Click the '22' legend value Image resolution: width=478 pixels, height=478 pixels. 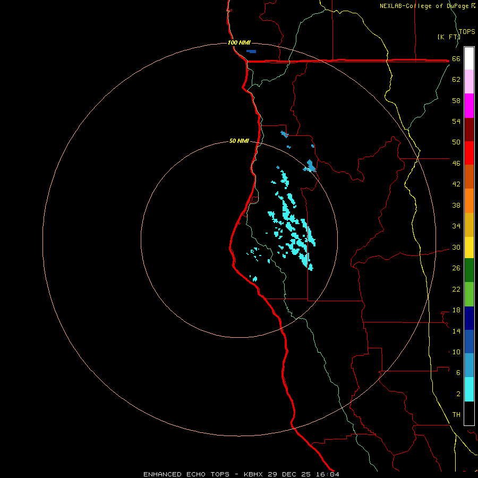(456, 289)
